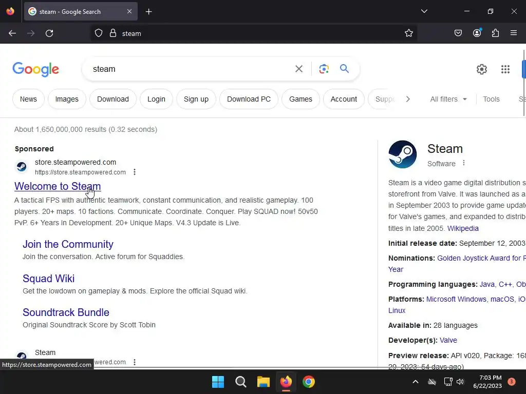Screen dimensions: 526x394
Task: Clear the search box with X
Action: pyautogui.click(x=298, y=69)
